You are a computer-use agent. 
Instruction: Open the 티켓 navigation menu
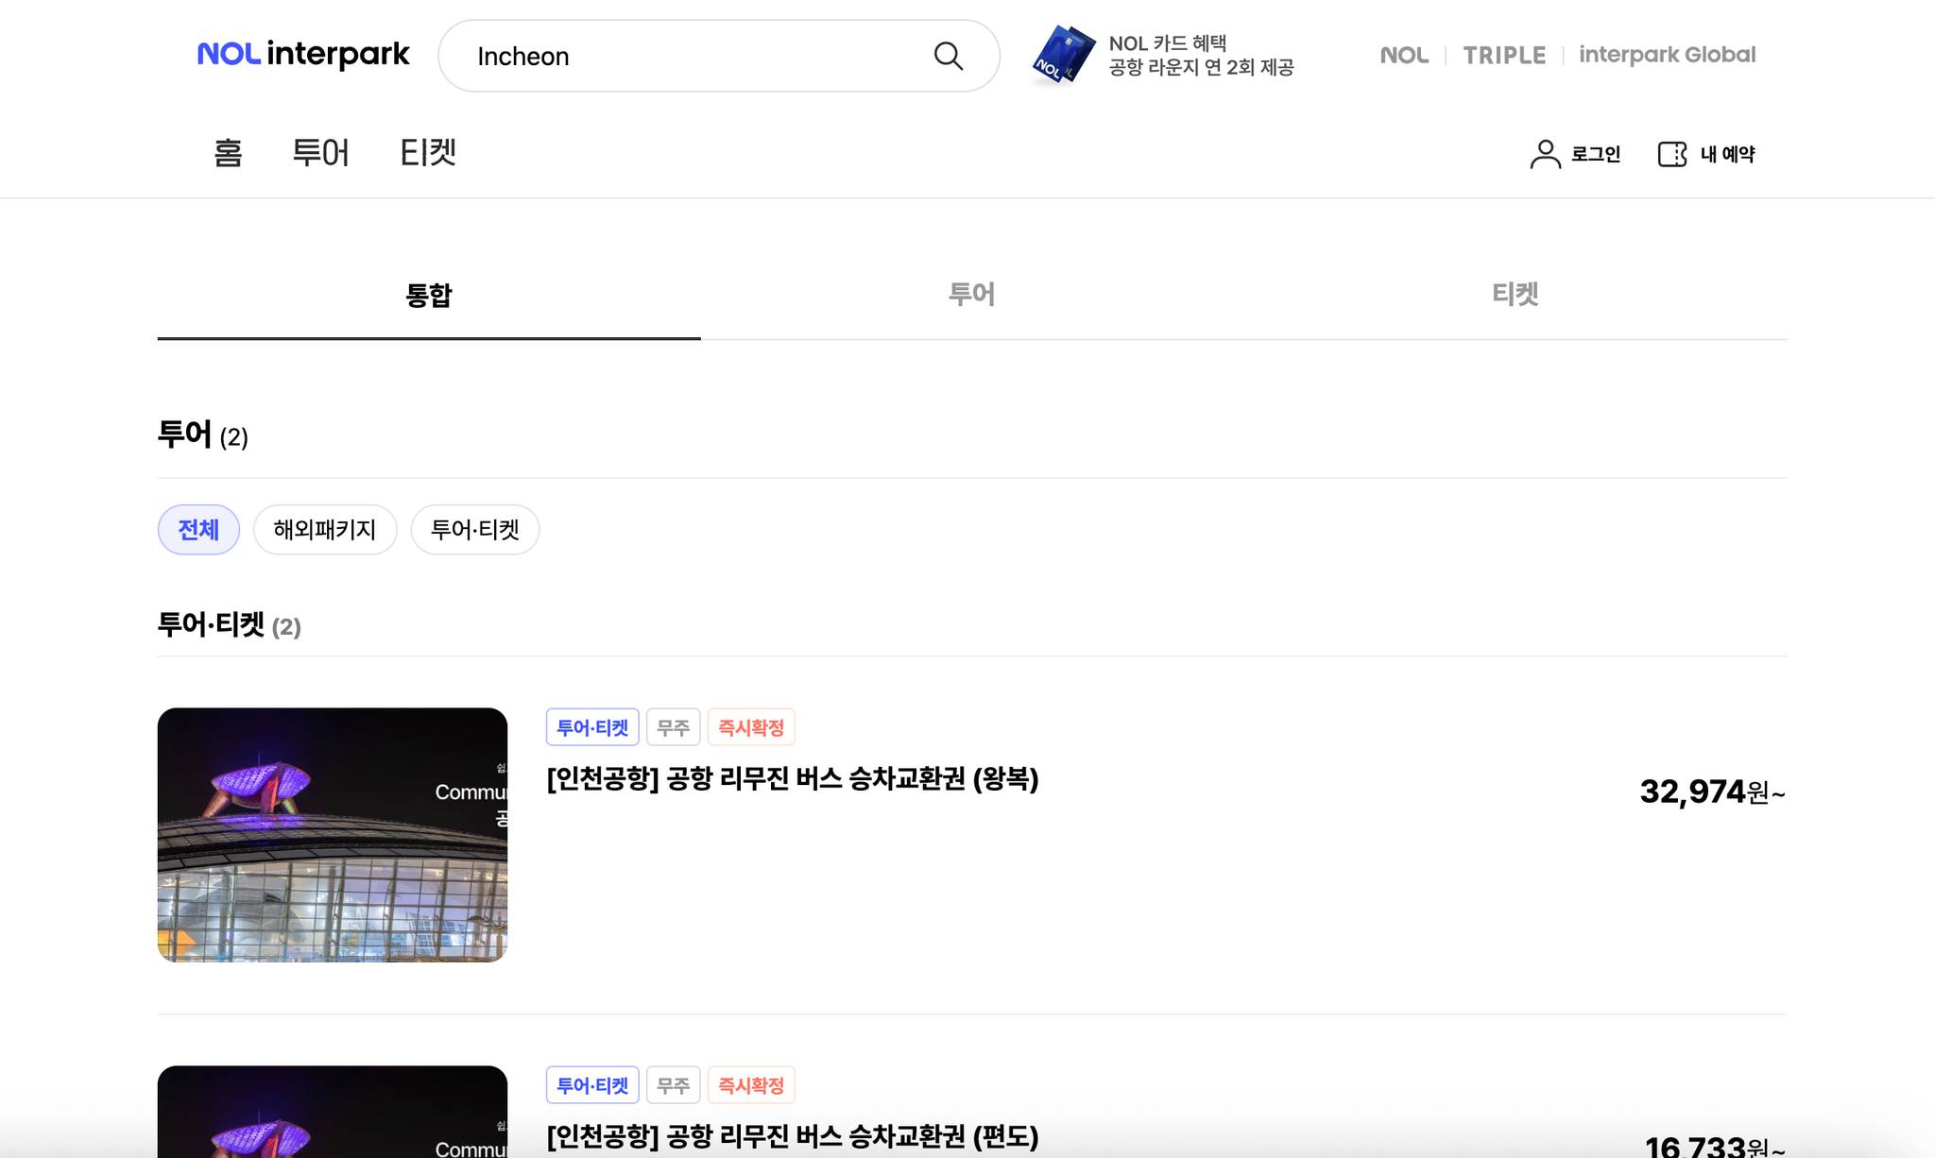pyautogui.click(x=428, y=153)
